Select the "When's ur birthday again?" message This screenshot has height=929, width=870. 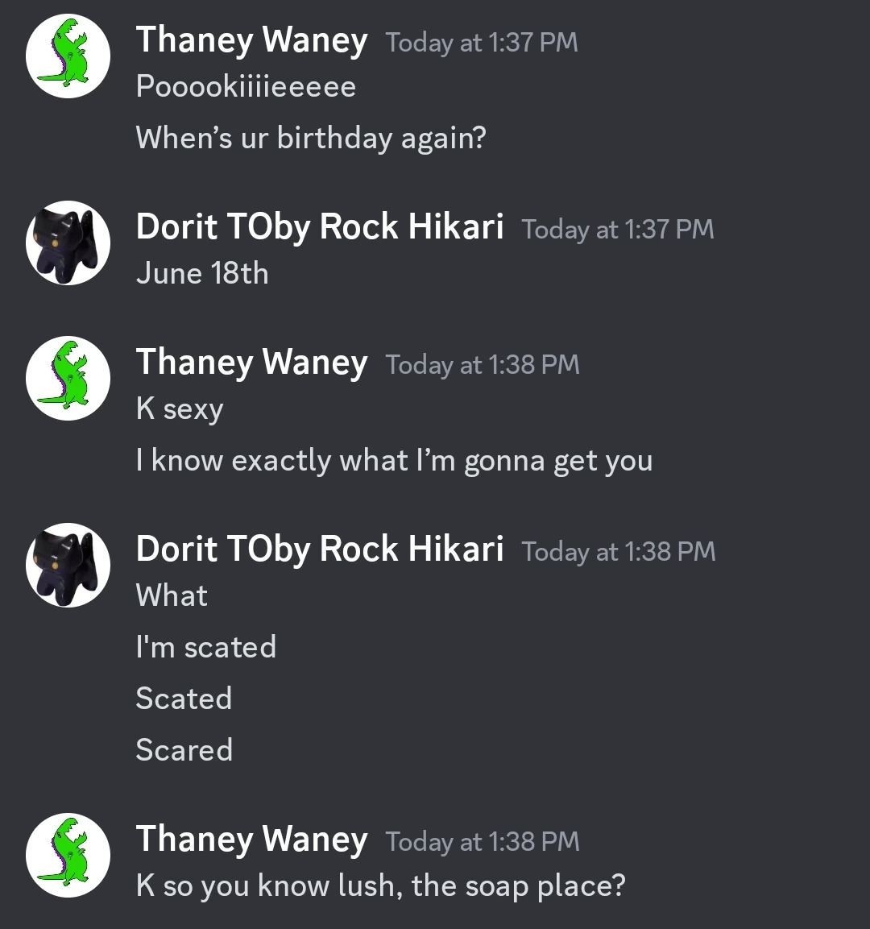[x=311, y=138]
